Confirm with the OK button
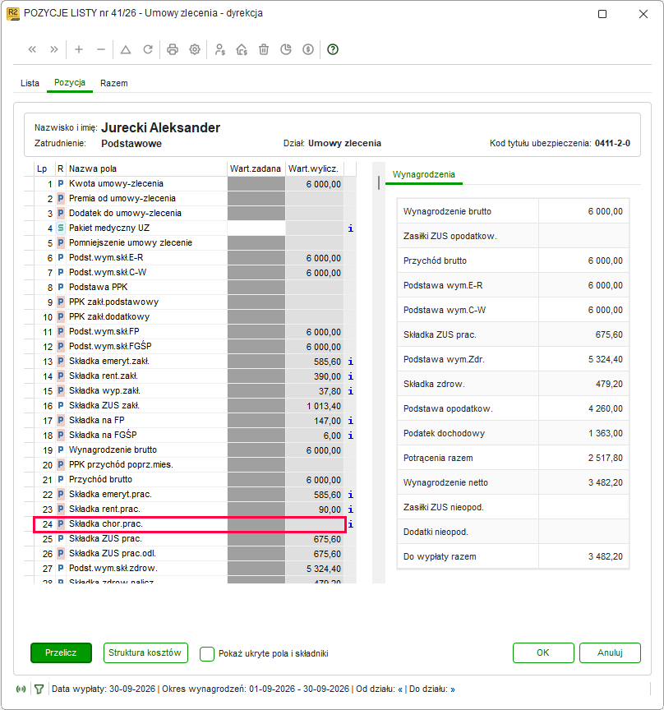The height and width of the screenshot is (710, 664). 543,653
